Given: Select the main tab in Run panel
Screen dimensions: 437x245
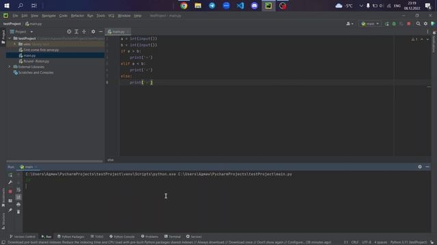Looking at the screenshot, I should [28, 167].
